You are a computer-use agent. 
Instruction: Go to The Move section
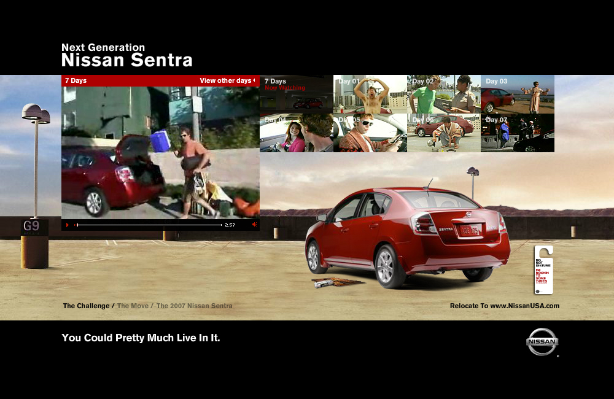(x=133, y=306)
